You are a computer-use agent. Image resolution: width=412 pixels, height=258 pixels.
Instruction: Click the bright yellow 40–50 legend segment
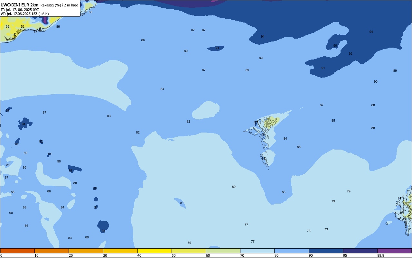point(154,251)
